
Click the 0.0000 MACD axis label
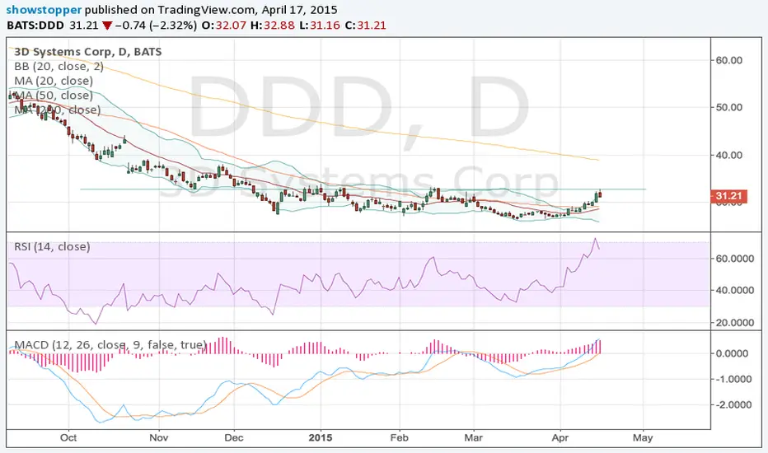pos(733,353)
